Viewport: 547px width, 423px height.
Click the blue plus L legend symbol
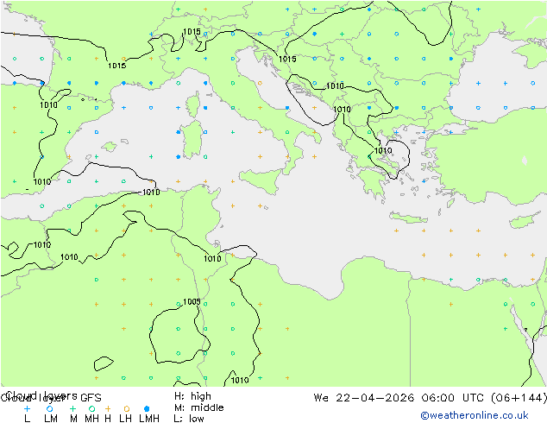28,408
